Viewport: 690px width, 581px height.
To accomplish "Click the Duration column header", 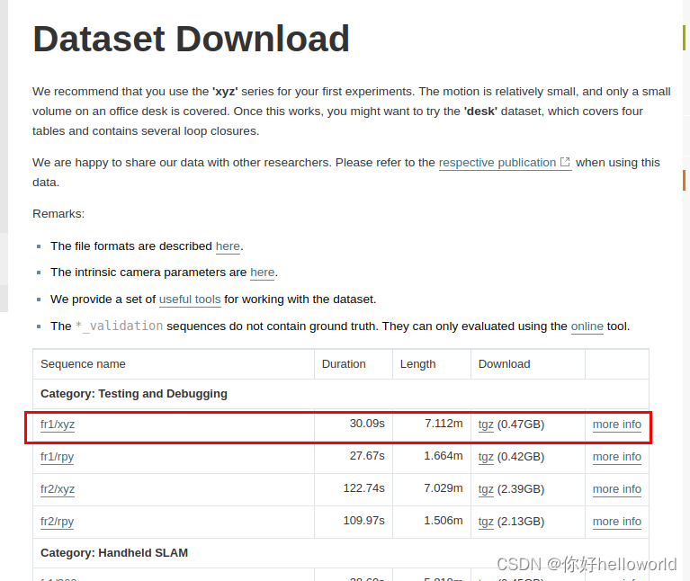I will [x=344, y=364].
